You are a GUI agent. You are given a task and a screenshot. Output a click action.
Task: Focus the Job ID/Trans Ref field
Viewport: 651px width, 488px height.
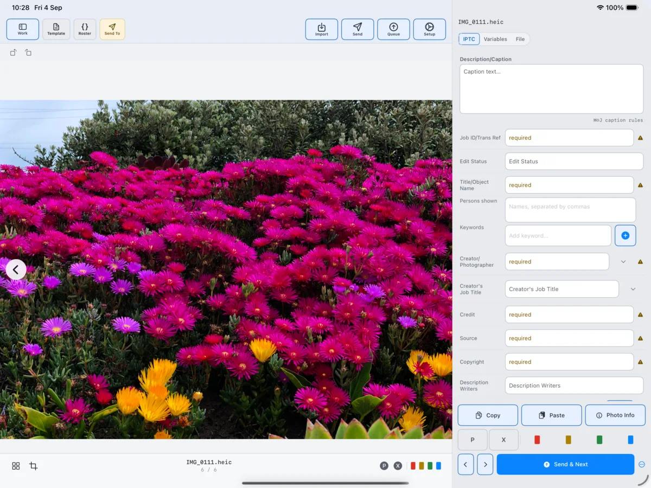pyautogui.click(x=569, y=138)
